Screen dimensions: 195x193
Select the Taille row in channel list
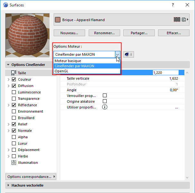tap(31, 73)
